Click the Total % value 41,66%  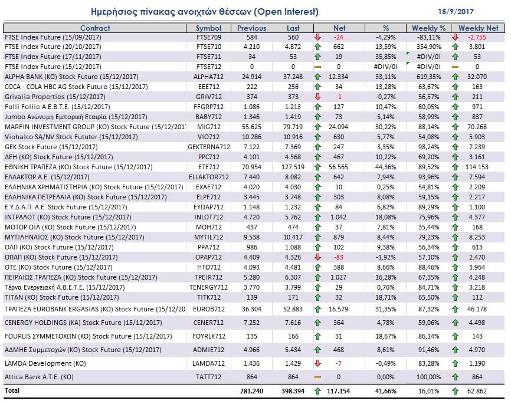386,391
